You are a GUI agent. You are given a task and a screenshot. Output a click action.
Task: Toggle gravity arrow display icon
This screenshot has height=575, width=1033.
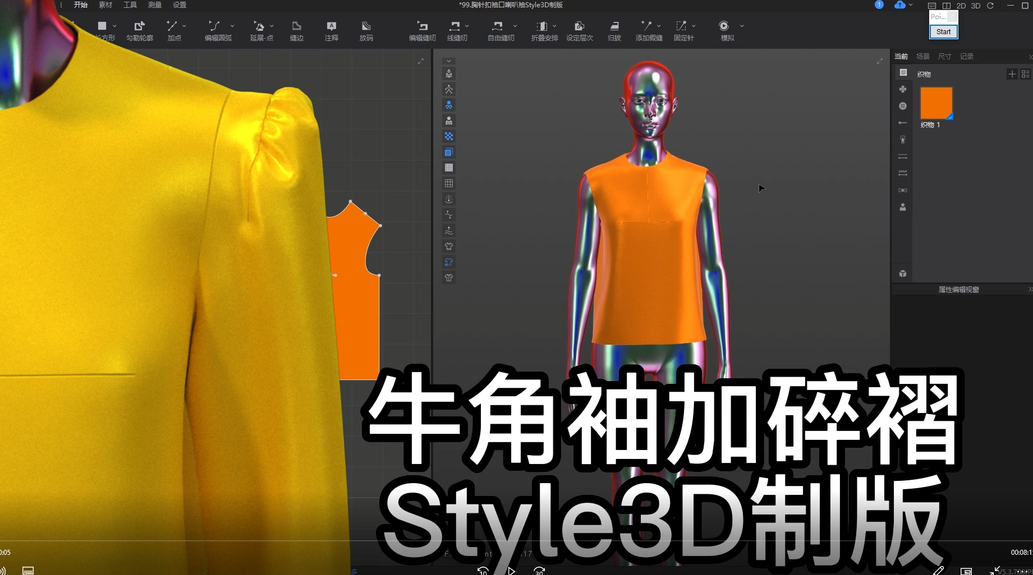tap(449, 199)
